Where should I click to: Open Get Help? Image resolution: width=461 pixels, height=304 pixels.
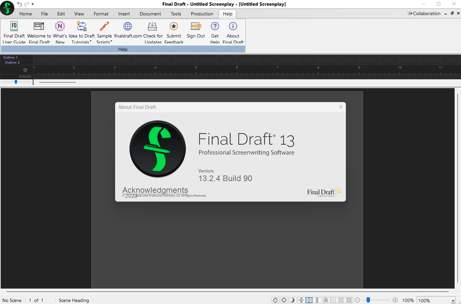[x=215, y=32]
